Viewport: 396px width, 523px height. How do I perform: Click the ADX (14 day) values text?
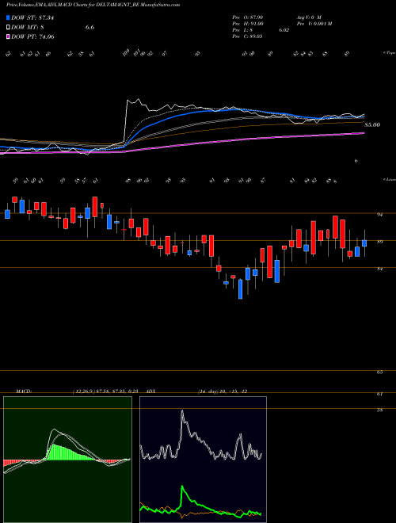[223, 391]
